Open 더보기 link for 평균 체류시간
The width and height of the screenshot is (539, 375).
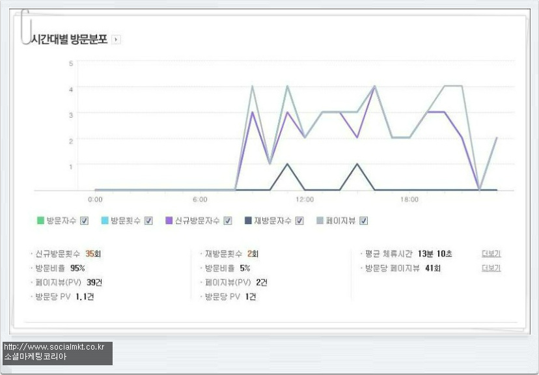[x=491, y=254]
